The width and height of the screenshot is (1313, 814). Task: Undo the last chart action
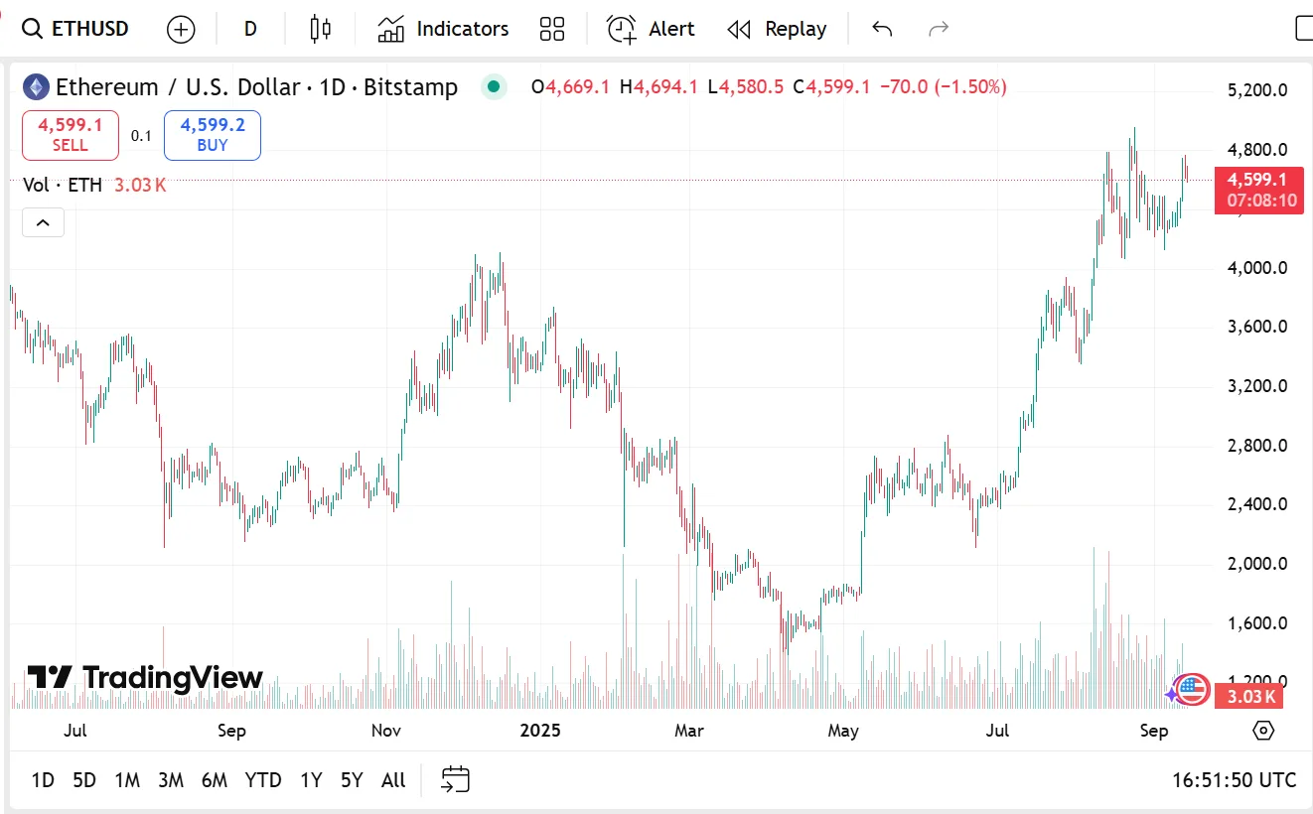click(x=882, y=29)
